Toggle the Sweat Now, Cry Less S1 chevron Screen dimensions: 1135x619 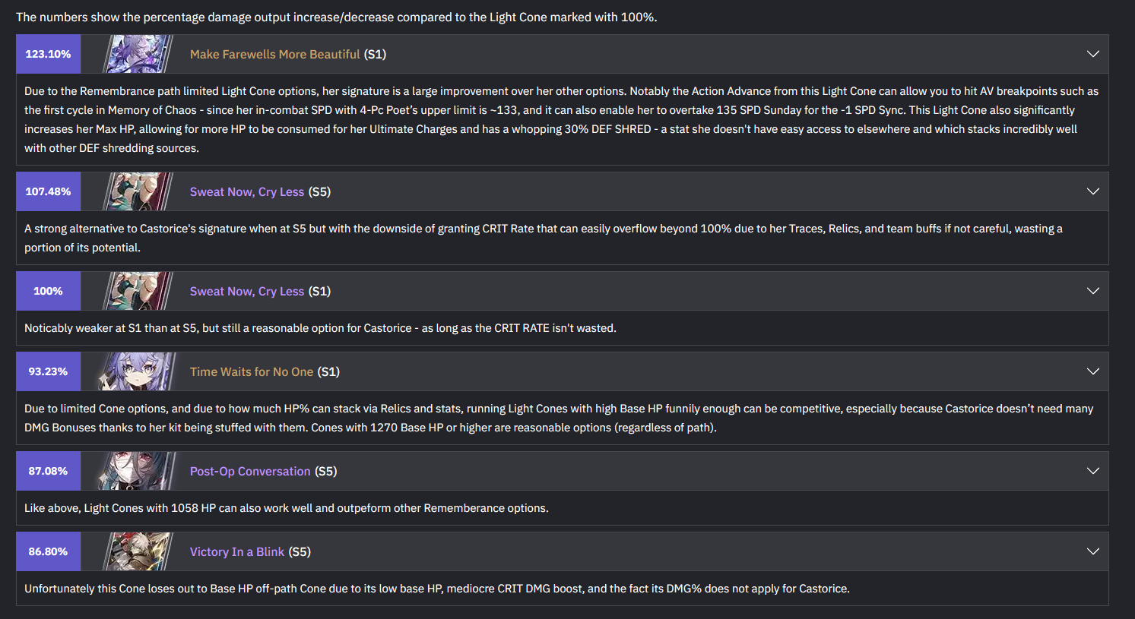(1093, 291)
